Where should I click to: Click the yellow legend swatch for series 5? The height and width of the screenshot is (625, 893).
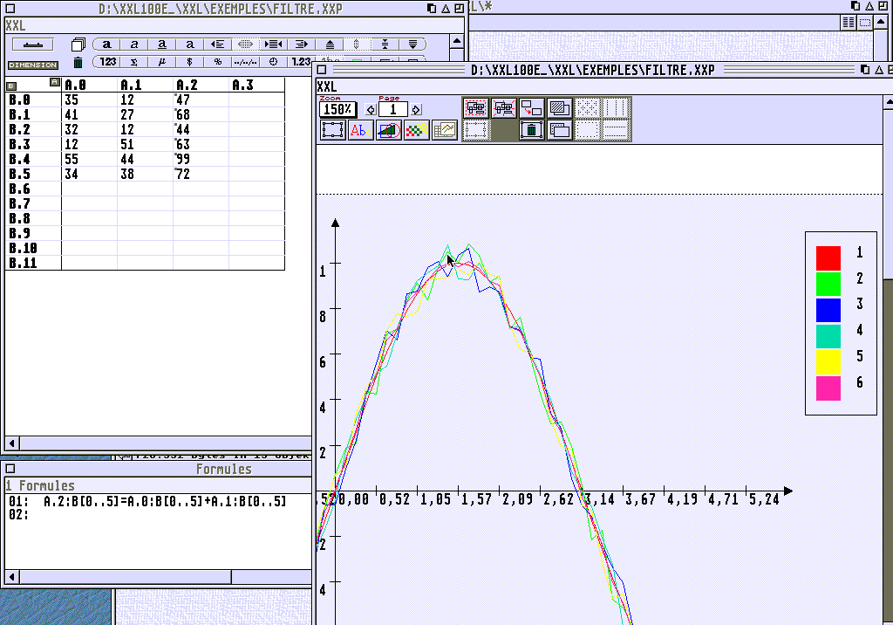[828, 362]
